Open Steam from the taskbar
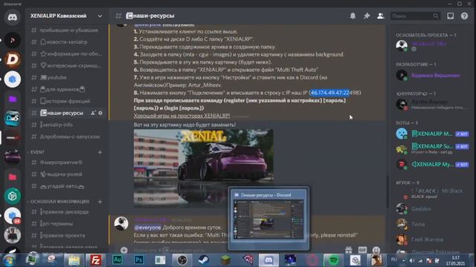The image size is (476, 267). tap(204, 260)
